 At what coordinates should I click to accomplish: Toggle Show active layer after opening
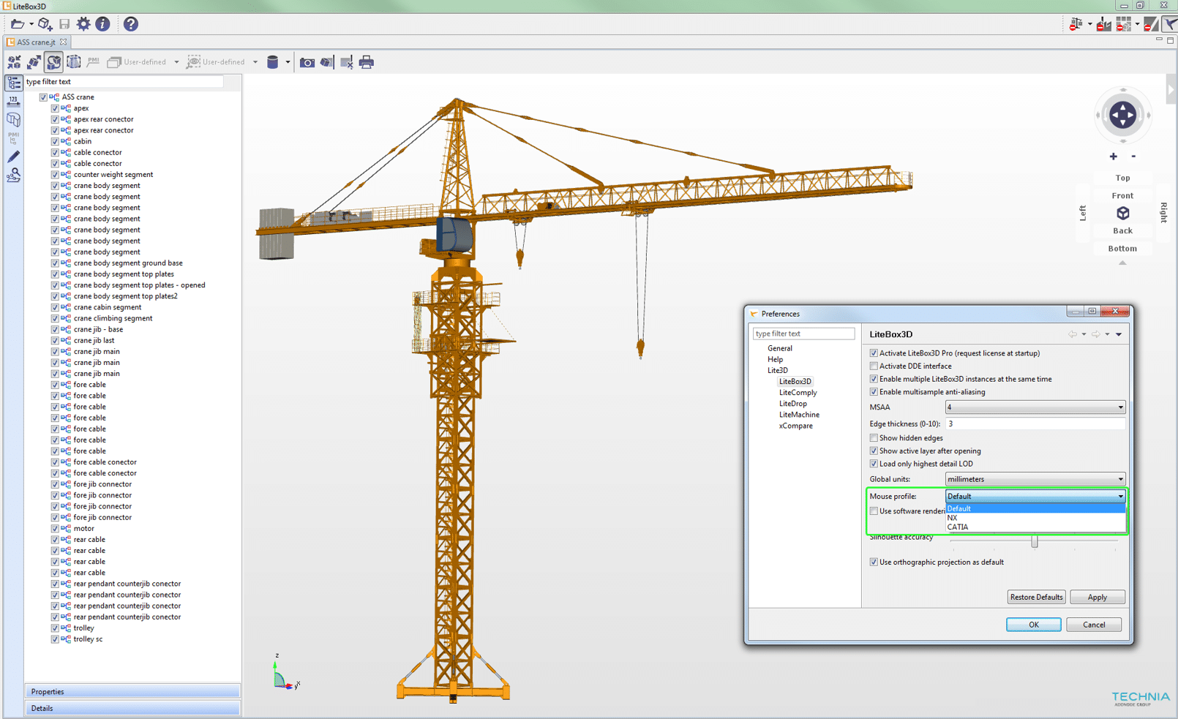[874, 451]
